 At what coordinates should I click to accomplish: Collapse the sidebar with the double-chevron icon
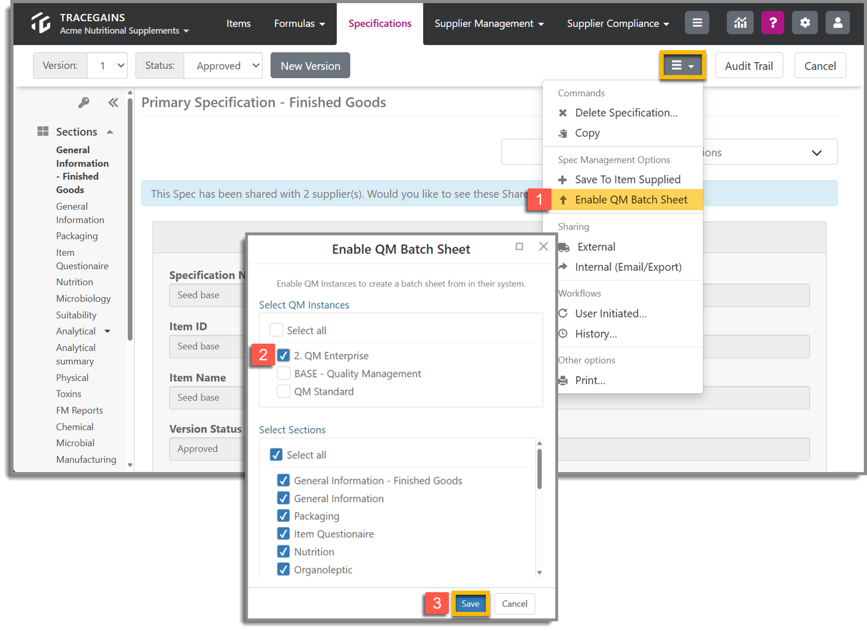(x=113, y=103)
